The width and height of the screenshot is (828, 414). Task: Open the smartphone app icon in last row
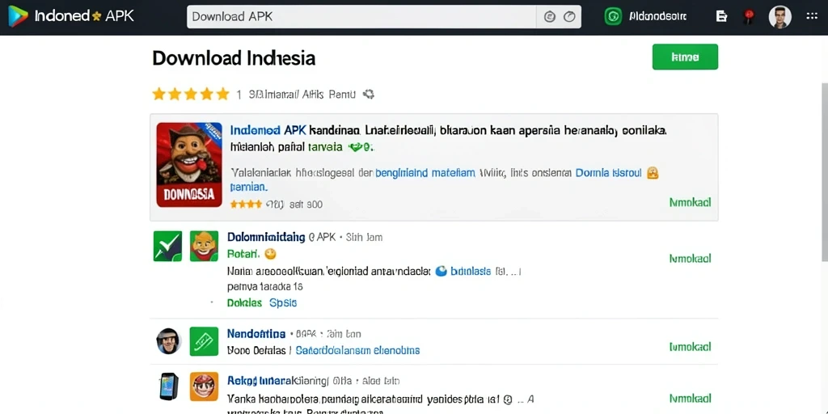pos(168,387)
